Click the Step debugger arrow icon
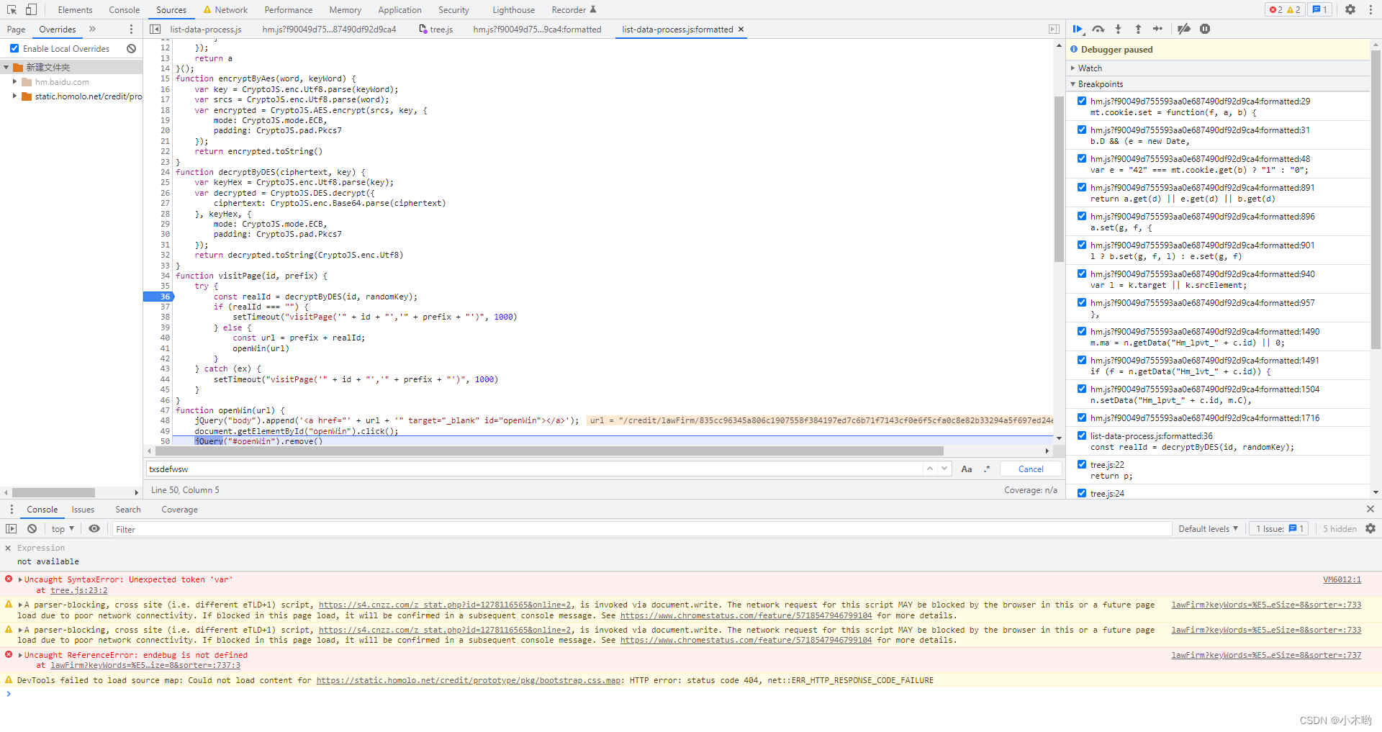1382x732 pixels. point(1157,29)
